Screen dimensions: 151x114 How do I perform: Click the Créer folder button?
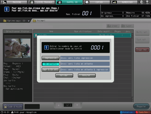(113, 26)
